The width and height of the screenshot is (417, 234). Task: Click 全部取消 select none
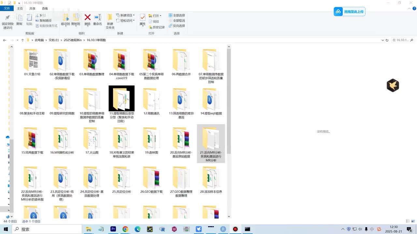tap(177, 20)
